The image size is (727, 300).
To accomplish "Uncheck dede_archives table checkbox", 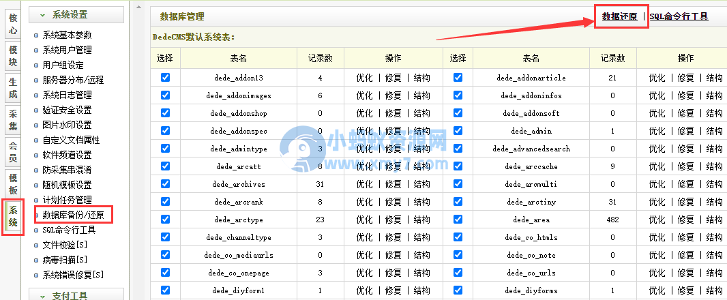I will [165, 183].
